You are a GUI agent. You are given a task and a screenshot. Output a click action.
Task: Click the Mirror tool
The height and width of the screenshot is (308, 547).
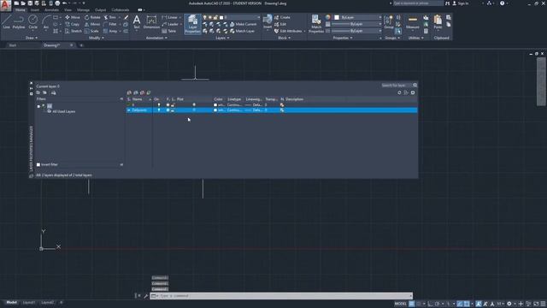(92, 24)
